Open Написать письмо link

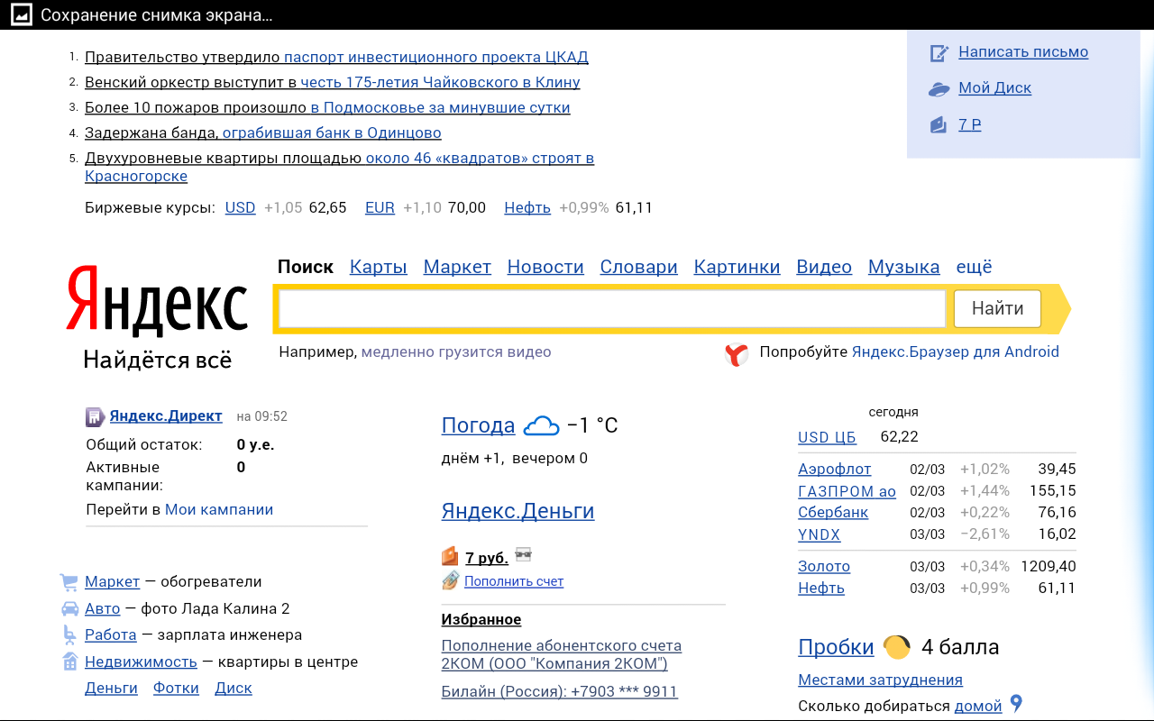point(1023,52)
